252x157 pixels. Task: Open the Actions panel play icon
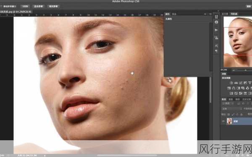point(216,30)
